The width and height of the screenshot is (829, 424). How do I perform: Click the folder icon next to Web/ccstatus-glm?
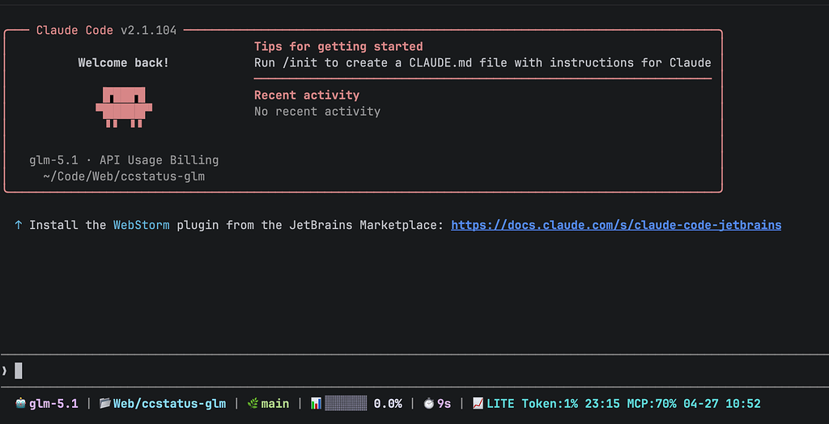pos(104,404)
